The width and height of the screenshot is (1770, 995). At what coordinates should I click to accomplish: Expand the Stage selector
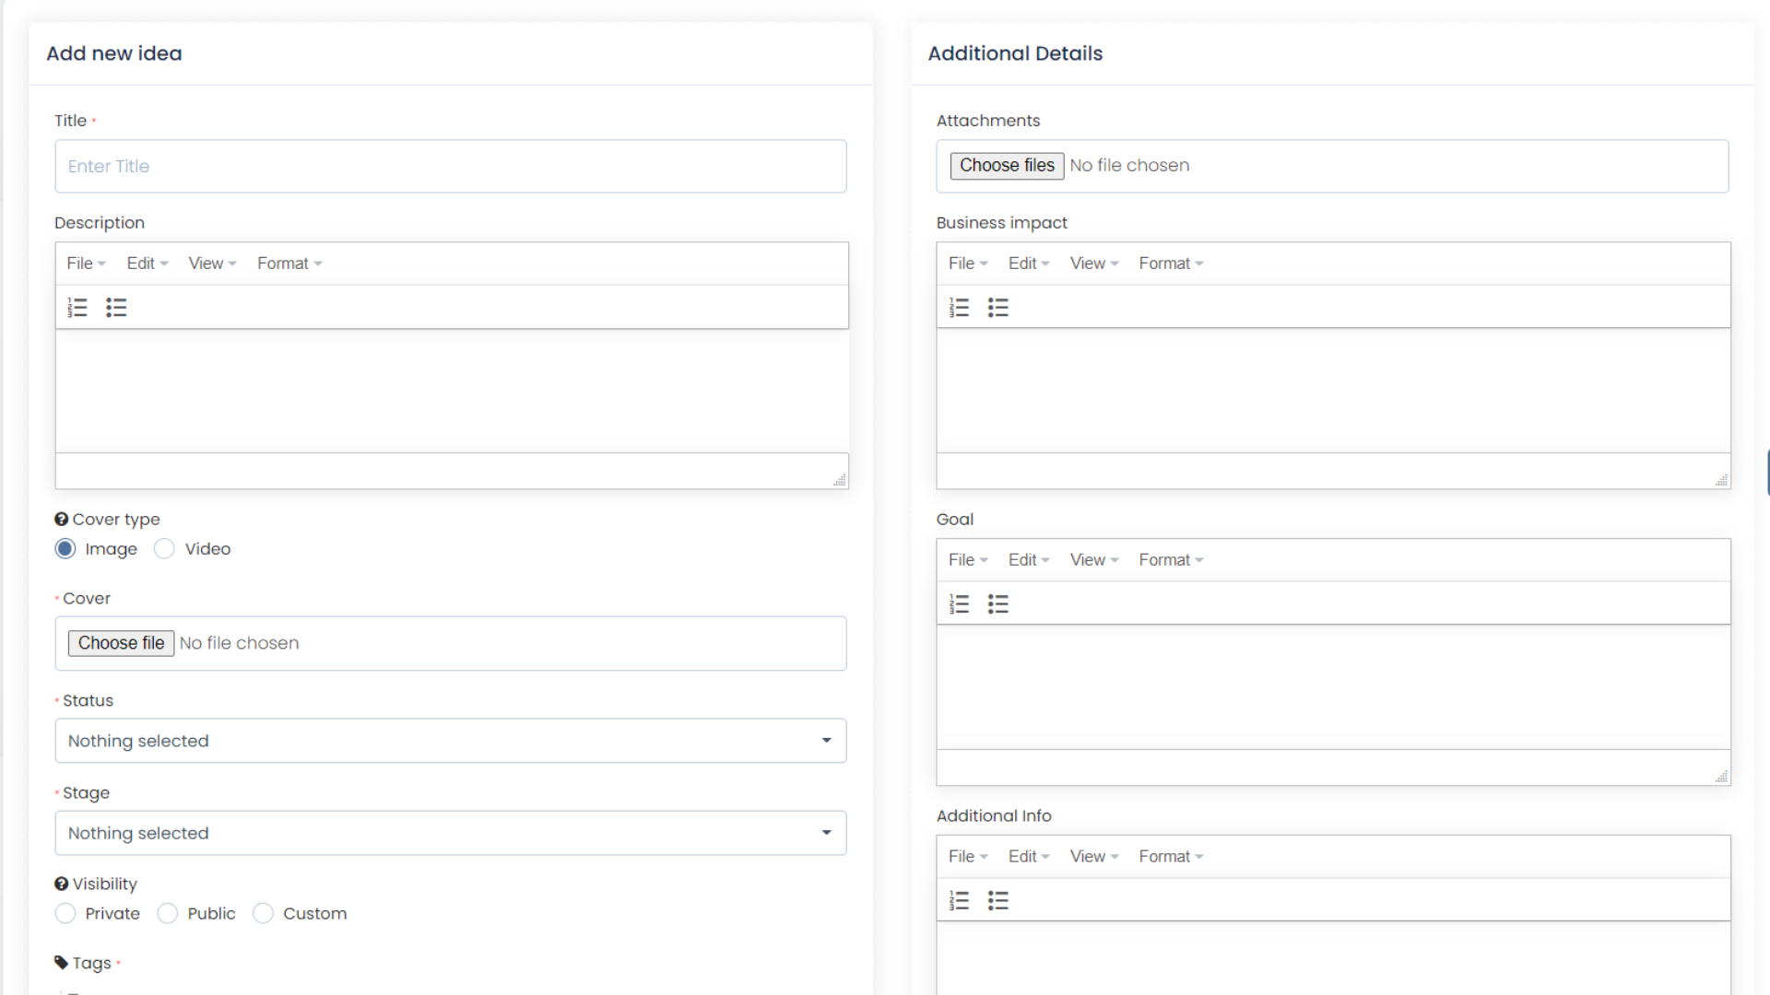click(x=451, y=832)
